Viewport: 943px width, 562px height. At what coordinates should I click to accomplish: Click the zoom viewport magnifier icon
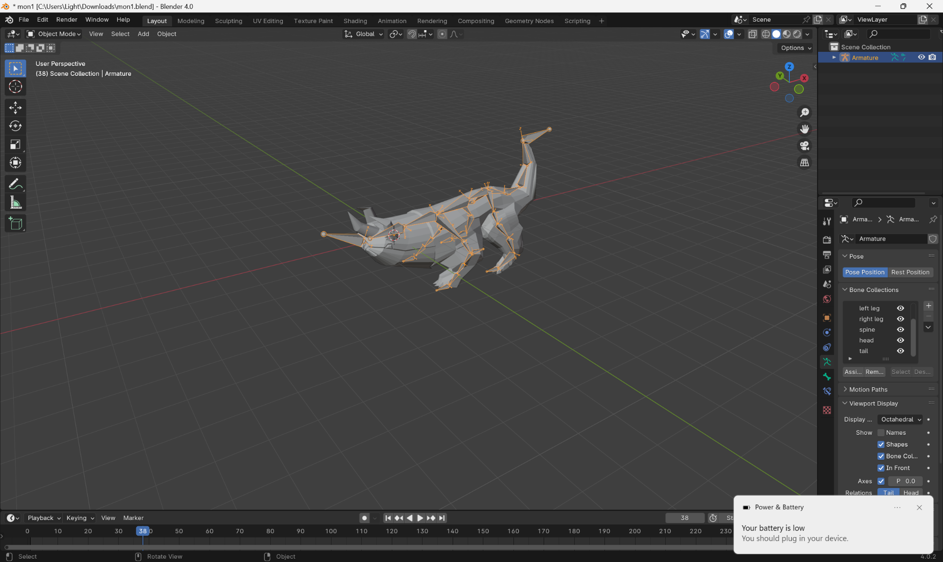pyautogui.click(x=804, y=113)
